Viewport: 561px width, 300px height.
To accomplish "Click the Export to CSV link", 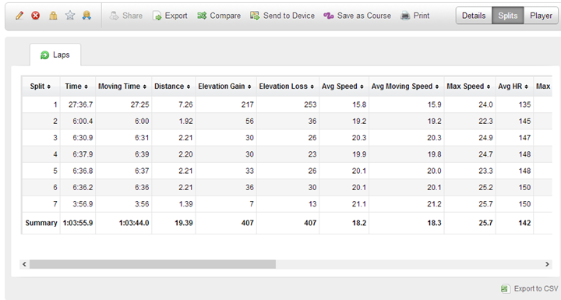I will click(536, 288).
